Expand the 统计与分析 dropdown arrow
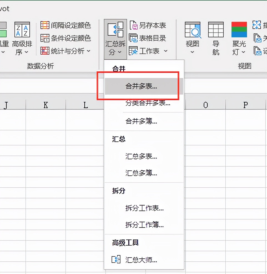The image size is (267, 274). coord(89,51)
